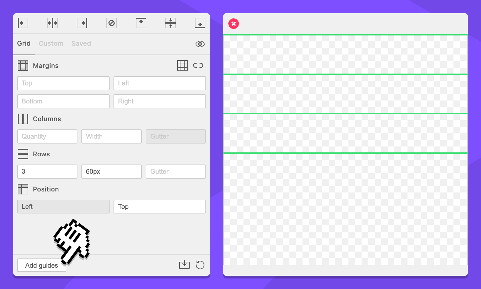Click the Rows quantity field showing 3

click(47, 171)
